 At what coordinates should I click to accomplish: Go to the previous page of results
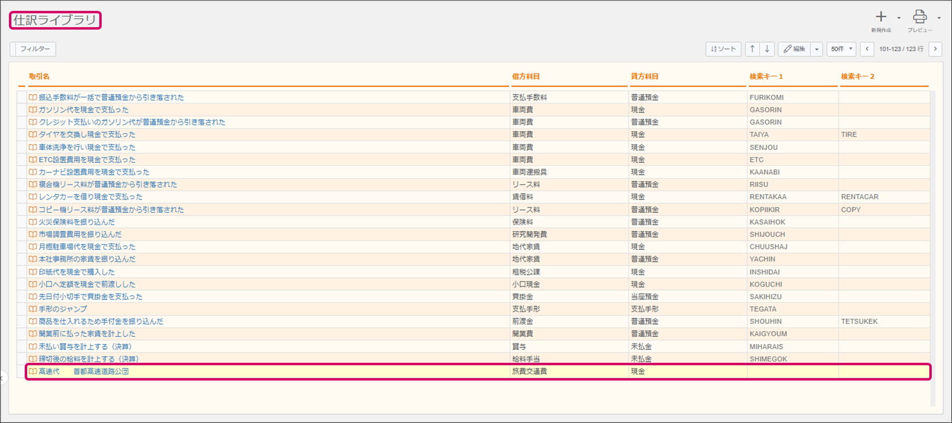tap(867, 49)
